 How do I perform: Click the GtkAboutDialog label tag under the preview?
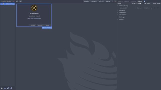pos(47,28)
